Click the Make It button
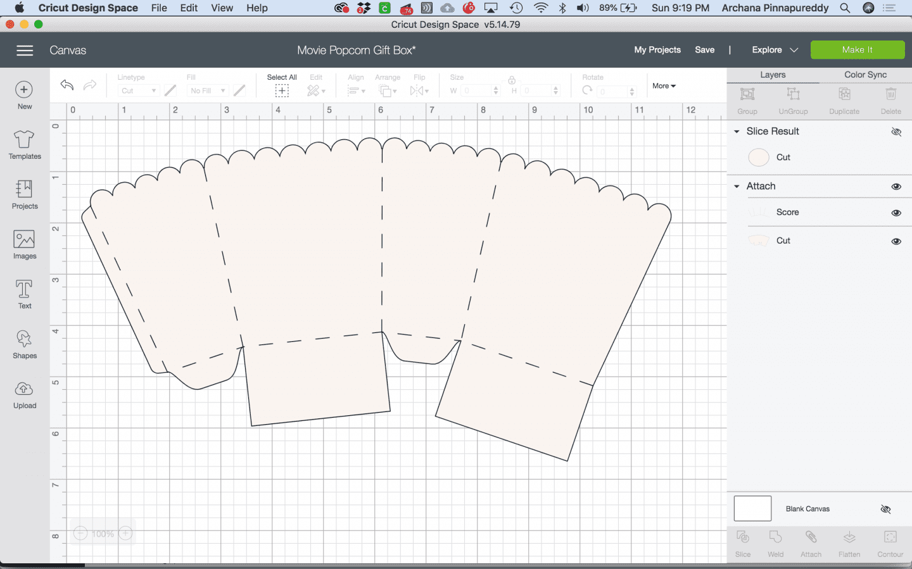The width and height of the screenshot is (912, 569). [858, 50]
